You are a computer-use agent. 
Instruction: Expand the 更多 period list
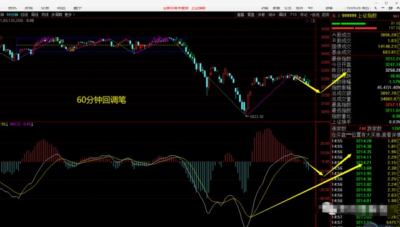tap(69, 15)
